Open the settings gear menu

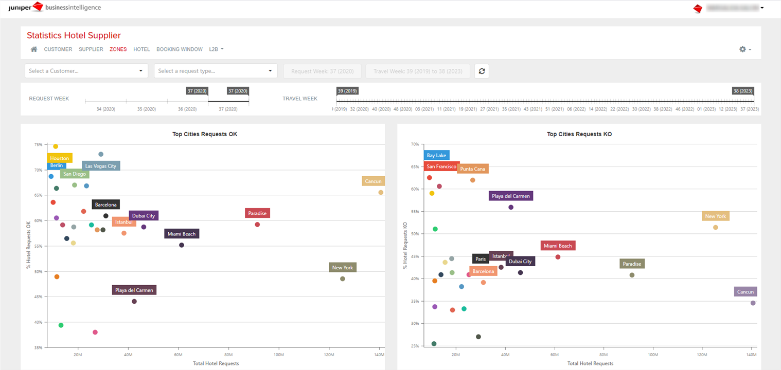[742, 49]
